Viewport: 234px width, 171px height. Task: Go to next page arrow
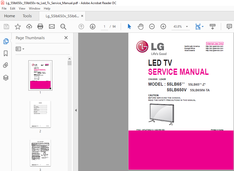(x=93, y=27)
